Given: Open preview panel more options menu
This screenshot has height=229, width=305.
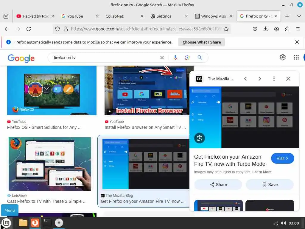Looking at the screenshot, I should (x=274, y=79).
